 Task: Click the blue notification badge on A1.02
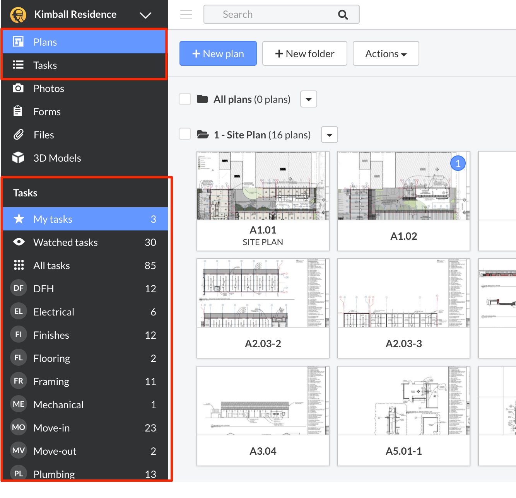458,164
